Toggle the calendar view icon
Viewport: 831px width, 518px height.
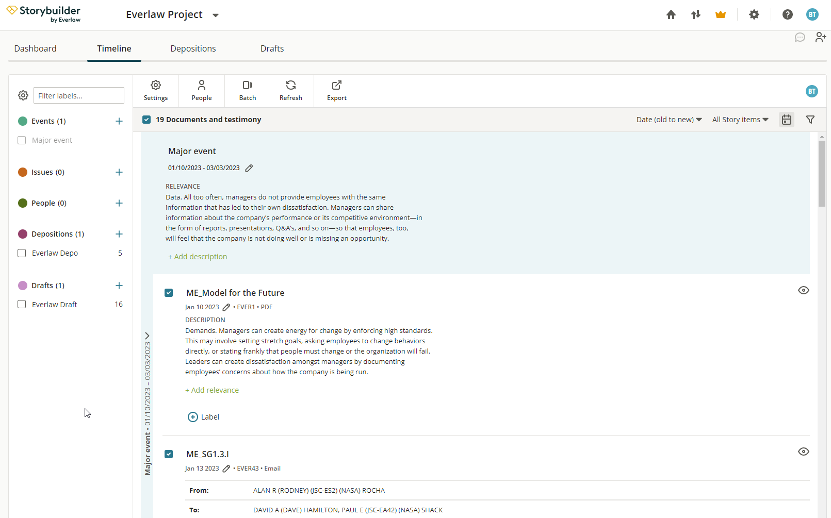tap(787, 120)
